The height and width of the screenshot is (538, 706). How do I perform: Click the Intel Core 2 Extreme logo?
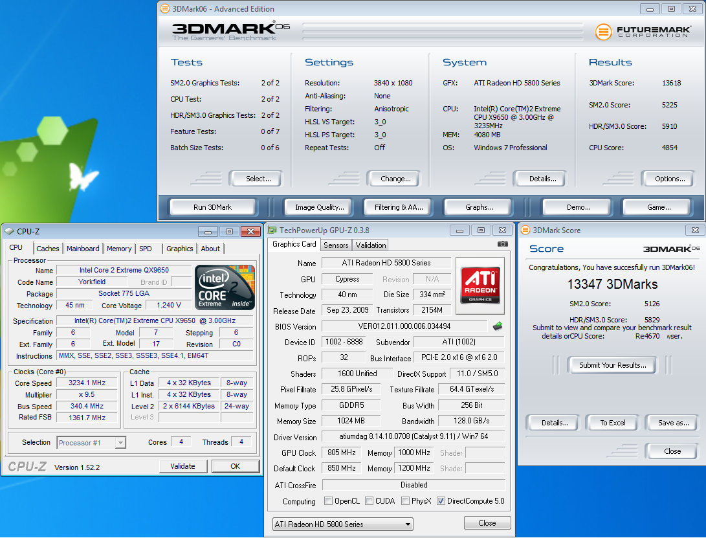click(225, 287)
